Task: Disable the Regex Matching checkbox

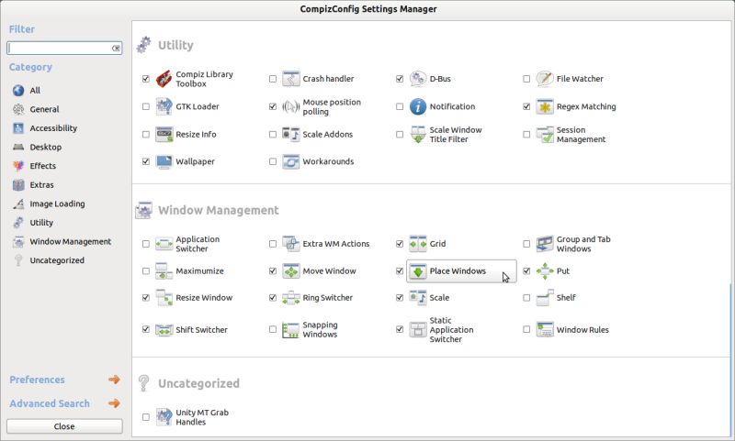Action: (x=526, y=106)
